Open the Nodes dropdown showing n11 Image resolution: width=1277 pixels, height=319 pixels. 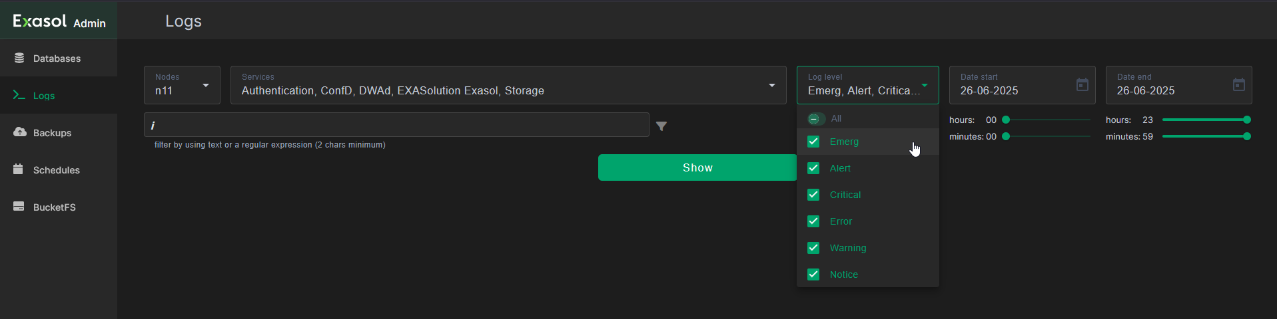click(182, 85)
